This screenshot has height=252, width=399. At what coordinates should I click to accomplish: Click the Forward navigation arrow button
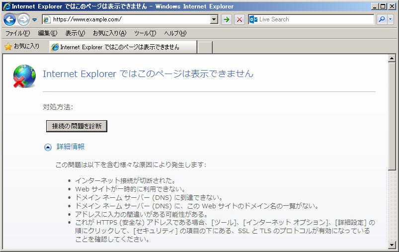[x=23, y=19]
